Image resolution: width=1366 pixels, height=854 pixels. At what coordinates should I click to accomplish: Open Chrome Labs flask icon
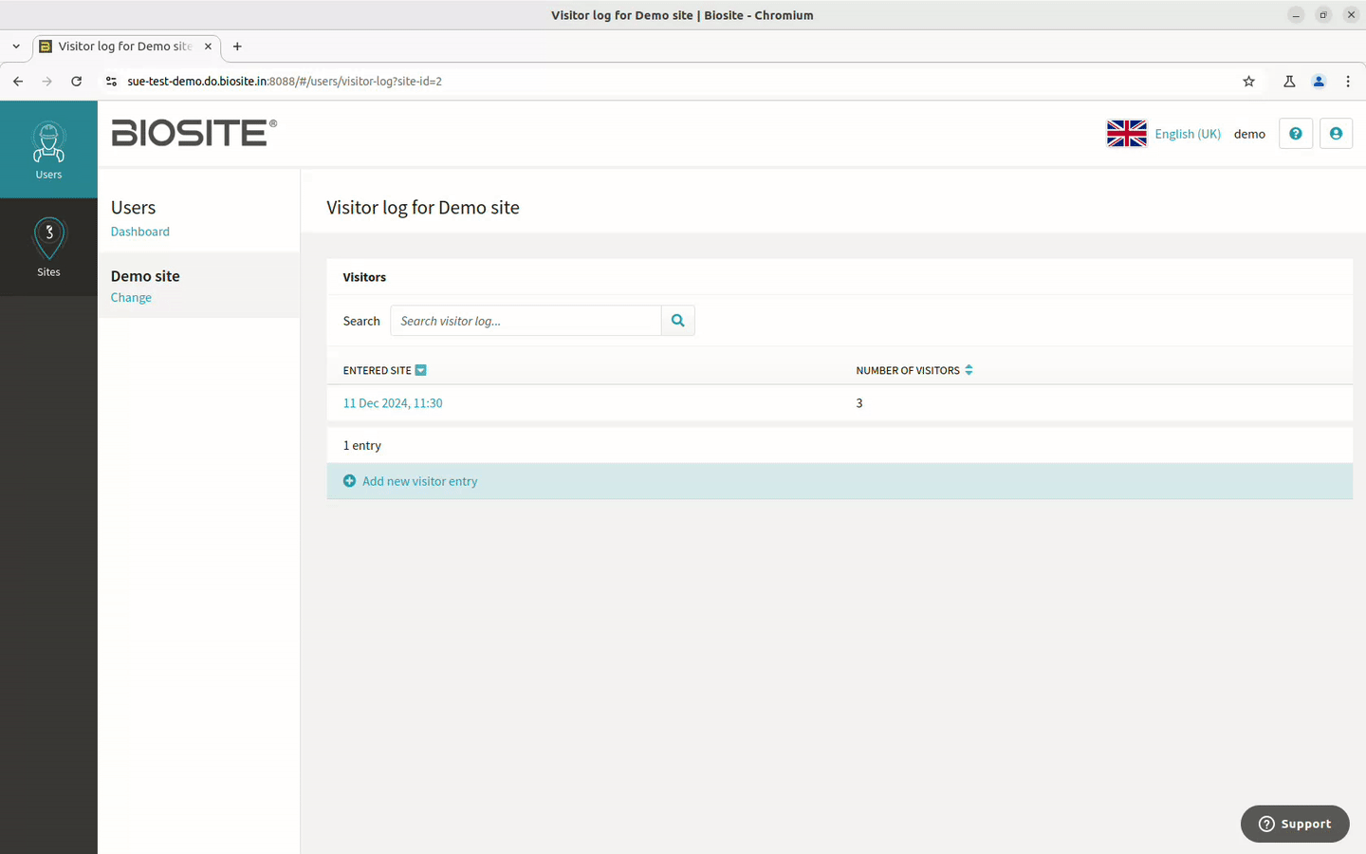pyautogui.click(x=1289, y=82)
